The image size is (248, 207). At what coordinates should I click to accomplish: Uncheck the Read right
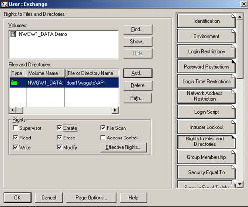click(15, 138)
